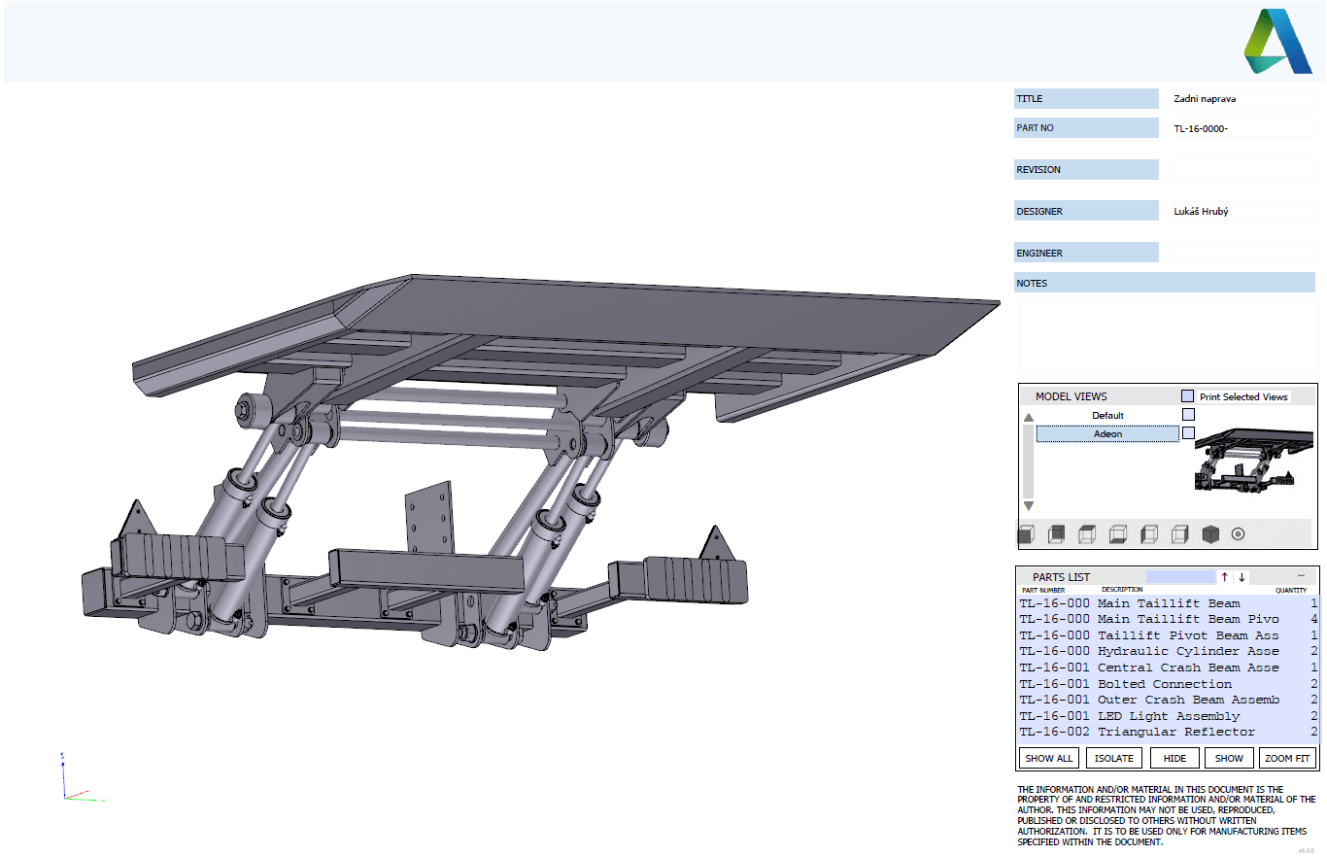Viewport: 1327px width, 856px height.
Task: Select the top face view cube icon
Action: (x=1087, y=533)
